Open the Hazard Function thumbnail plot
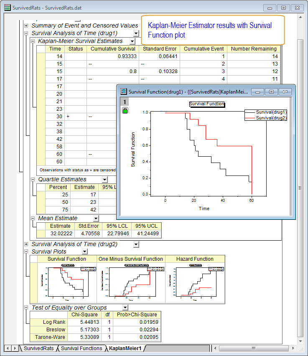308x356 pixels. coord(195,283)
